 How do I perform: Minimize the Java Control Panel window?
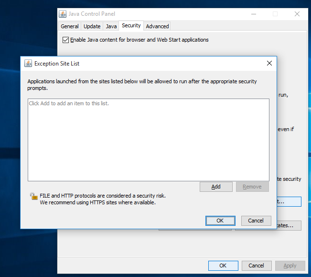pyautogui.click(x=254, y=14)
